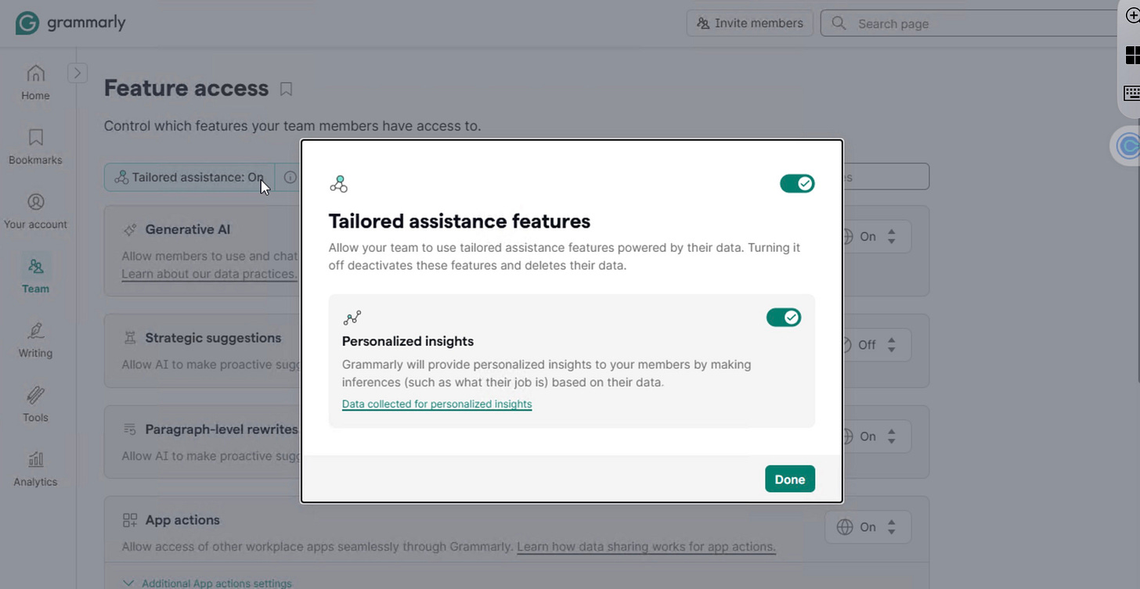Click the keyboard icon at right edge
Screen dimensions: 1140x589
(1131, 93)
